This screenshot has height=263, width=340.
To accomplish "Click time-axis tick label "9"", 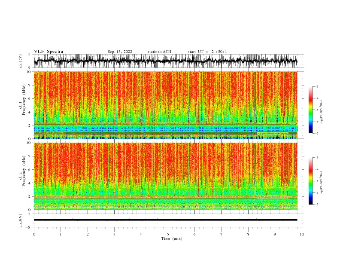I will 275,234.
